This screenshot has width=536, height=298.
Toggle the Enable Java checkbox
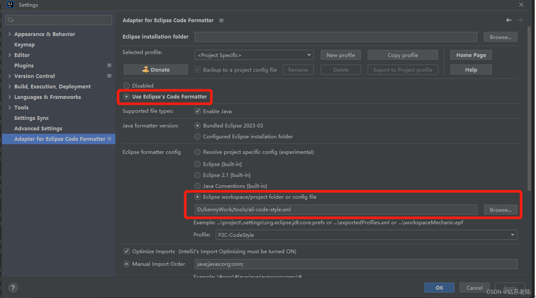197,111
